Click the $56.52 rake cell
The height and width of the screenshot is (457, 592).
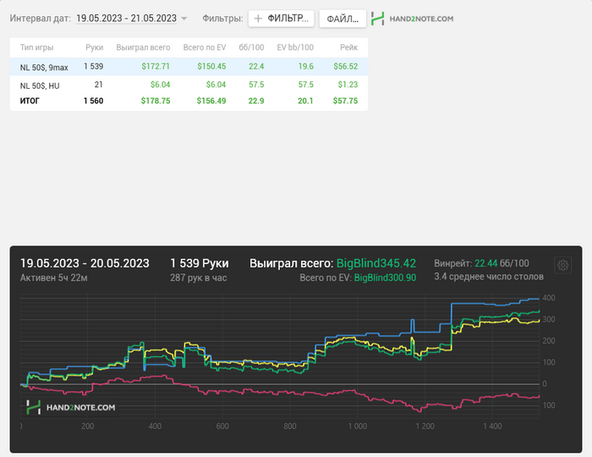(345, 67)
